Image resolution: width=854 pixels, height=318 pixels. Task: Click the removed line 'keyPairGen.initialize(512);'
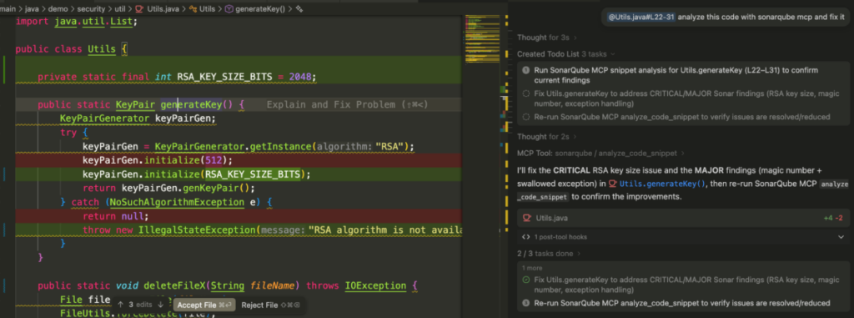coord(158,160)
